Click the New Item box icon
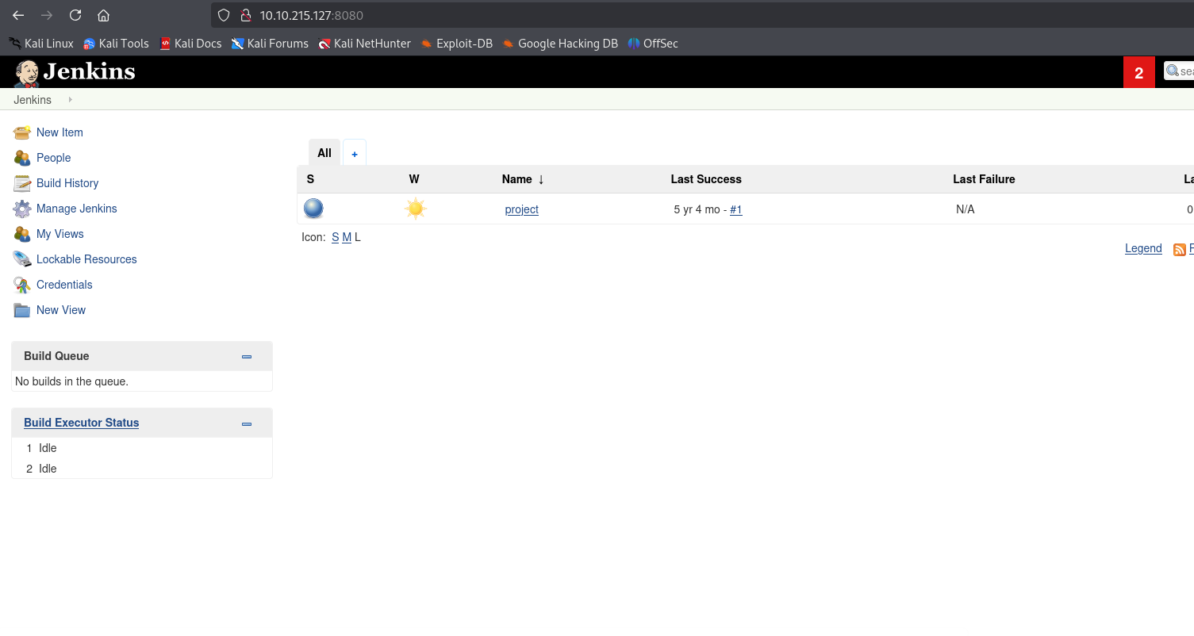The image size is (1194, 636). click(x=22, y=132)
